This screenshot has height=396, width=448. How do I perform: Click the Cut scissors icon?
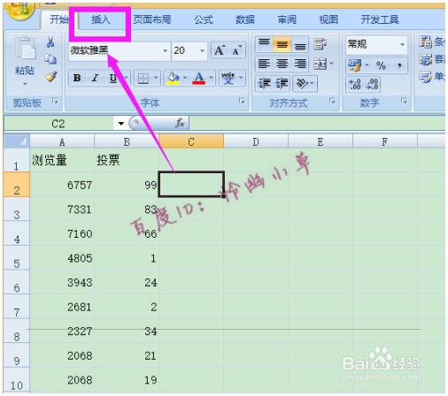pos(50,42)
